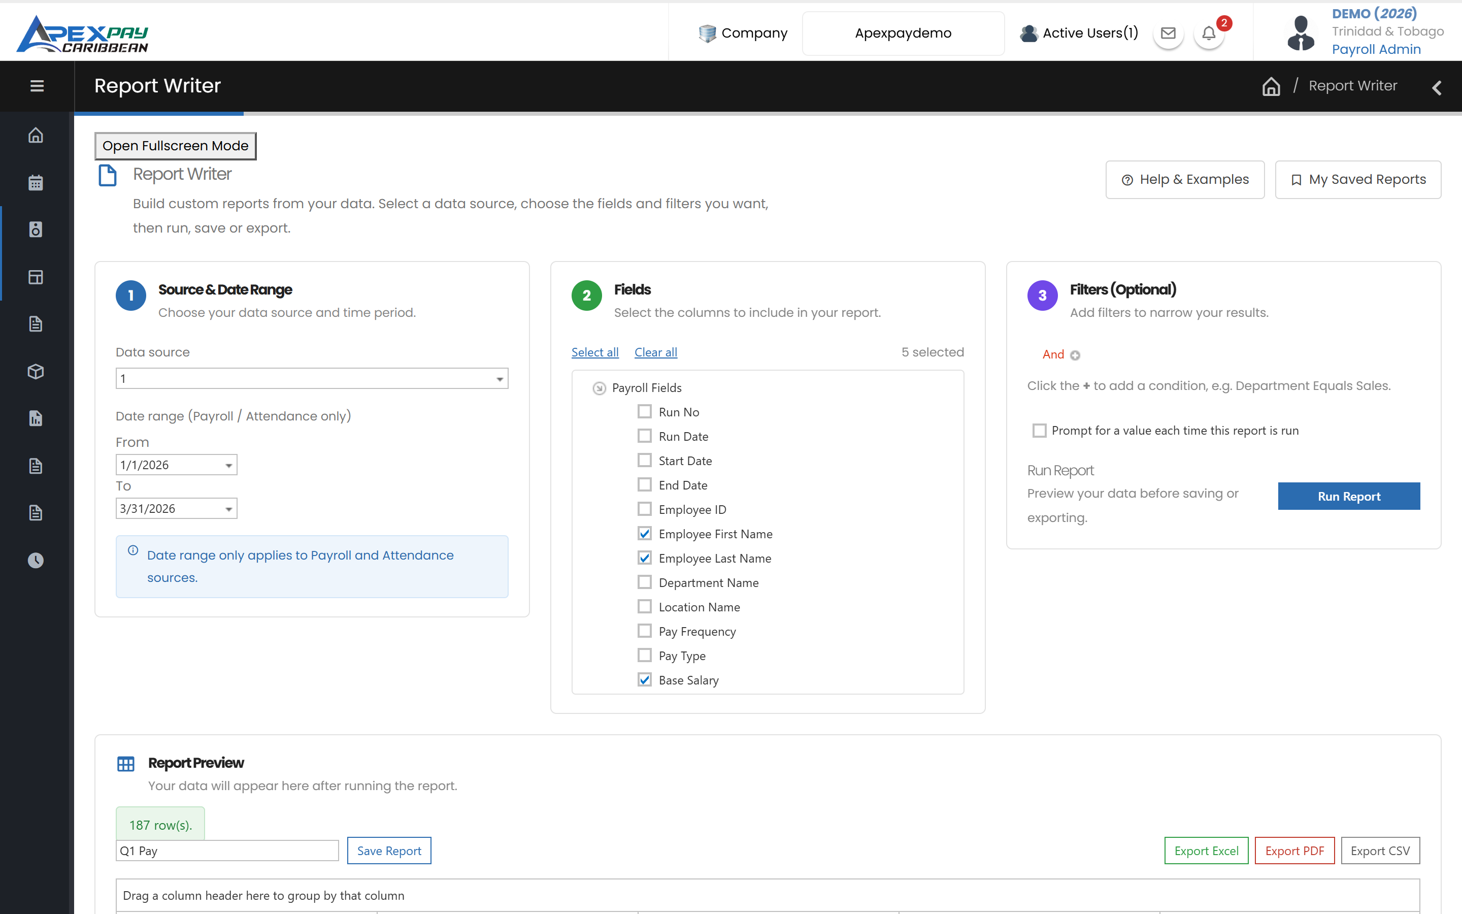
Task: Uncheck the Employee First Name field
Action: point(645,533)
